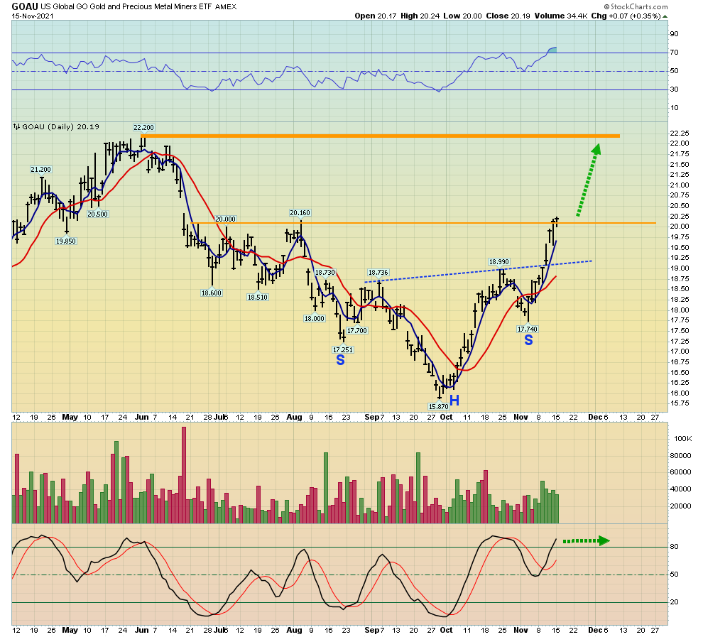
Task: Click the 70 level on the RSI axis
Action: (x=675, y=53)
